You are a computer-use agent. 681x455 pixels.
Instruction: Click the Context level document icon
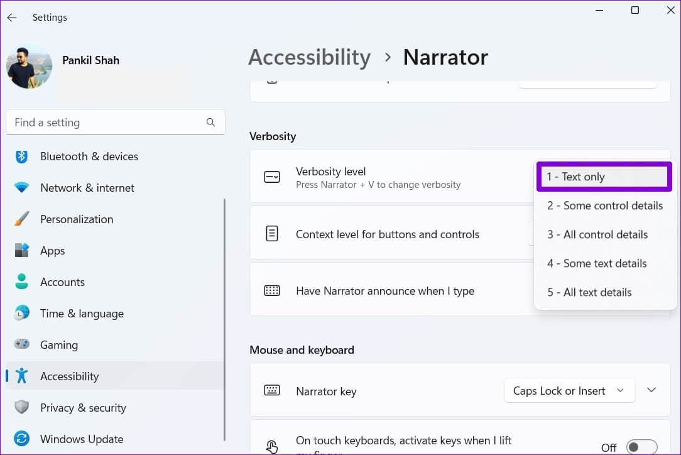[x=272, y=234]
